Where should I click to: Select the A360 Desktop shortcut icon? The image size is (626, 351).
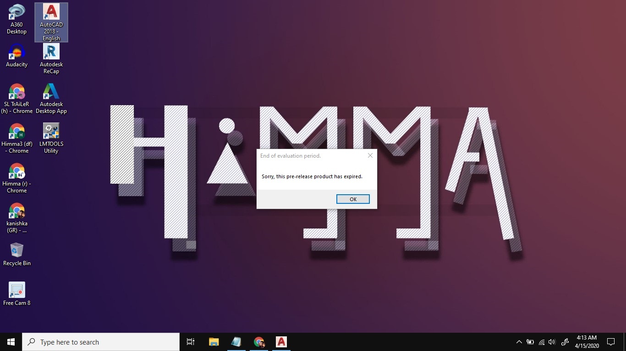[x=16, y=20]
